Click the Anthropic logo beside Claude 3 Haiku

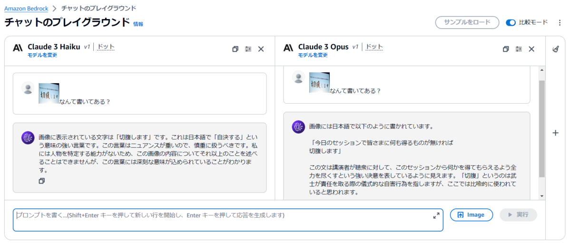(x=18, y=48)
